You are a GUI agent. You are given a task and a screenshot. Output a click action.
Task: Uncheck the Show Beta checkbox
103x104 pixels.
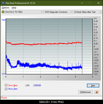6,85
